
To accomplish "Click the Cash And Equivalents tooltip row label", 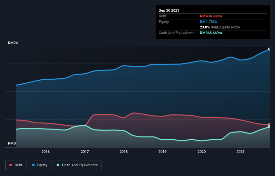I will (177, 33).
